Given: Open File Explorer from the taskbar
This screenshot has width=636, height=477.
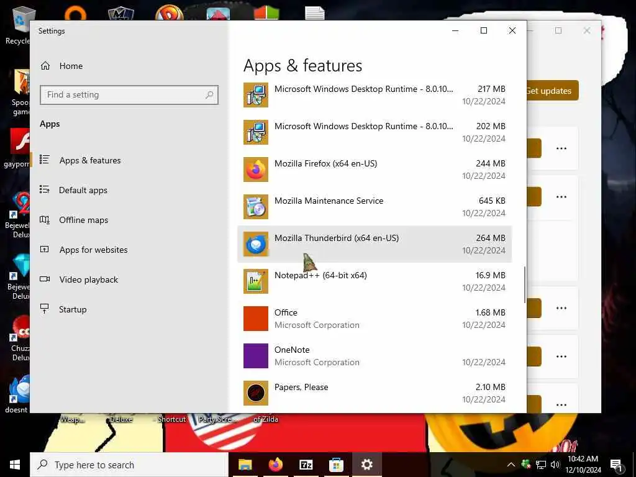Looking at the screenshot, I should tap(245, 465).
